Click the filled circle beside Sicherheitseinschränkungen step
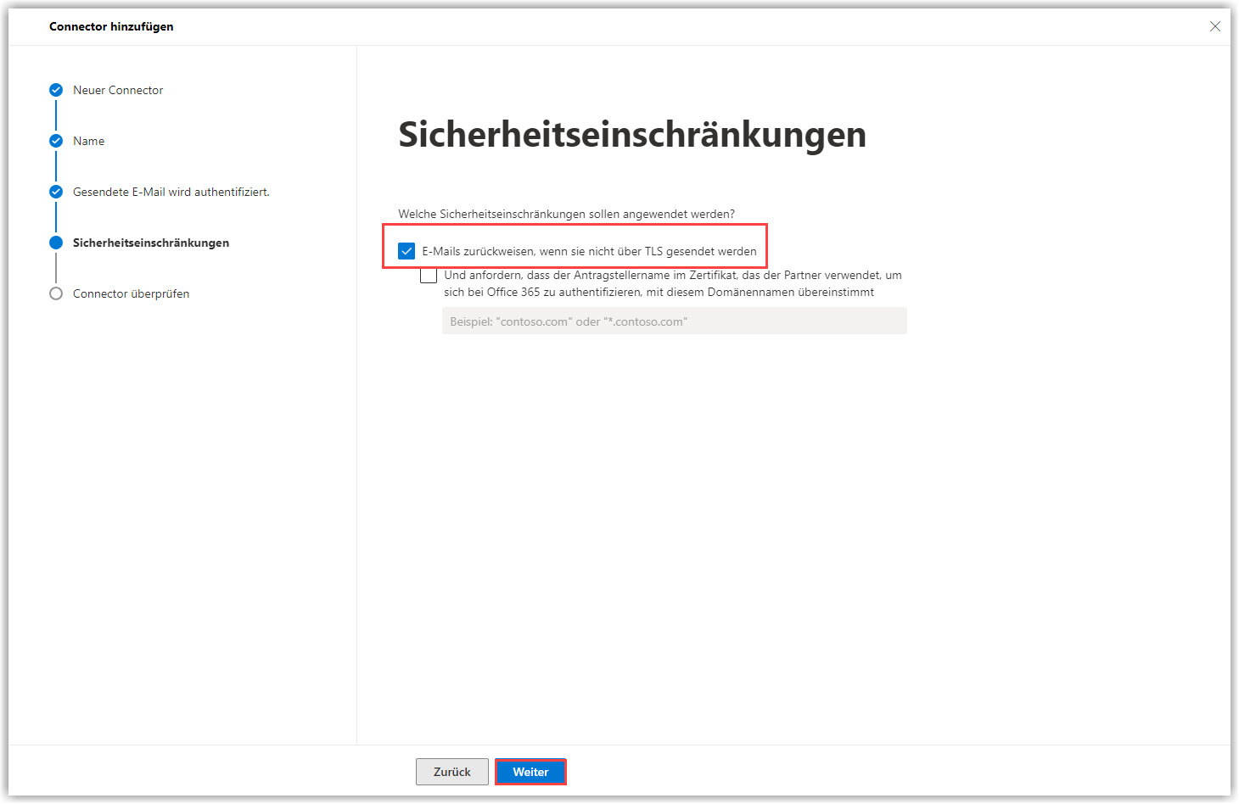The height and width of the screenshot is (804, 1239). tap(56, 243)
